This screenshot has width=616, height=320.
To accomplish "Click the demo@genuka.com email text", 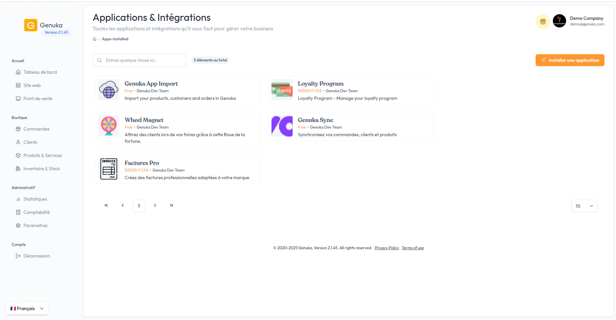I will click(x=587, y=24).
